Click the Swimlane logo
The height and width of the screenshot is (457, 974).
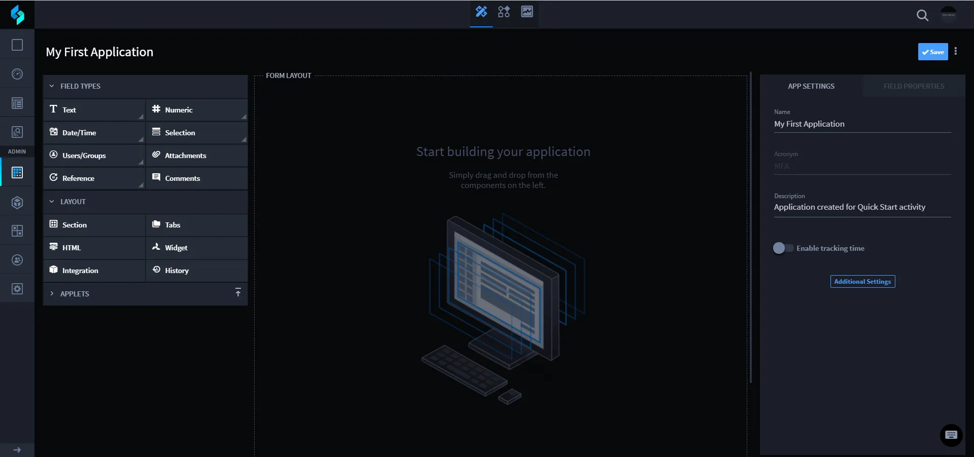click(x=17, y=15)
